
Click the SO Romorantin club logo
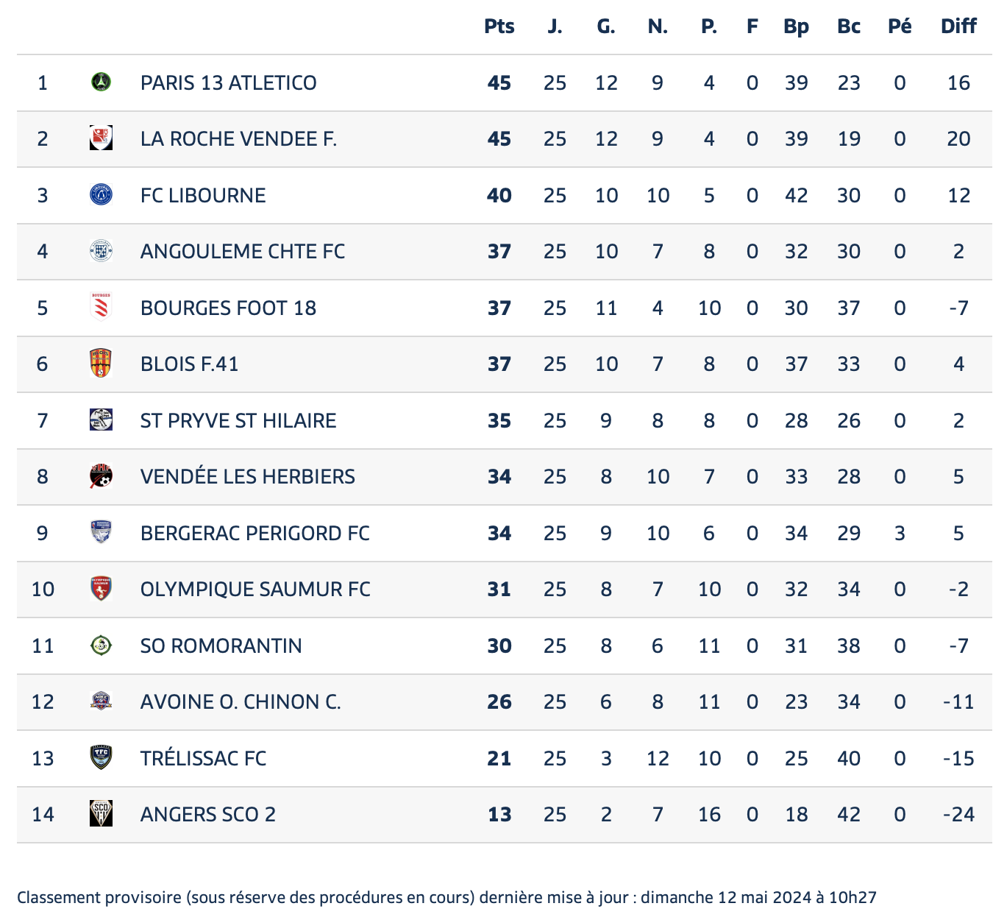pos(101,645)
